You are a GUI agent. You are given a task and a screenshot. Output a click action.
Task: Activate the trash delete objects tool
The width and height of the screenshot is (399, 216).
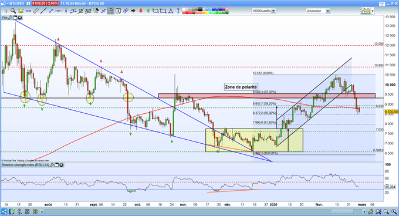tap(111, 11)
